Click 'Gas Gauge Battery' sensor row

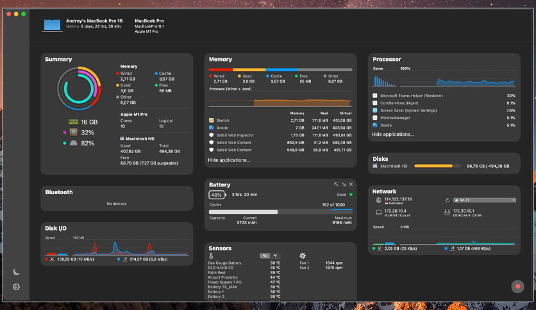[x=244, y=263]
